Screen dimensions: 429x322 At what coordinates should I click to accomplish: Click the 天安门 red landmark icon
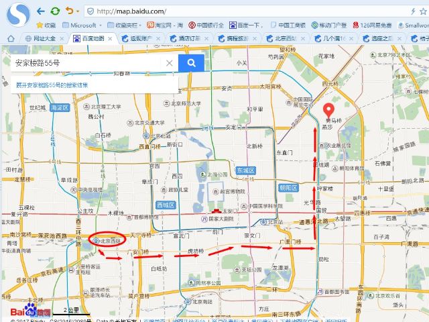coord(217,211)
